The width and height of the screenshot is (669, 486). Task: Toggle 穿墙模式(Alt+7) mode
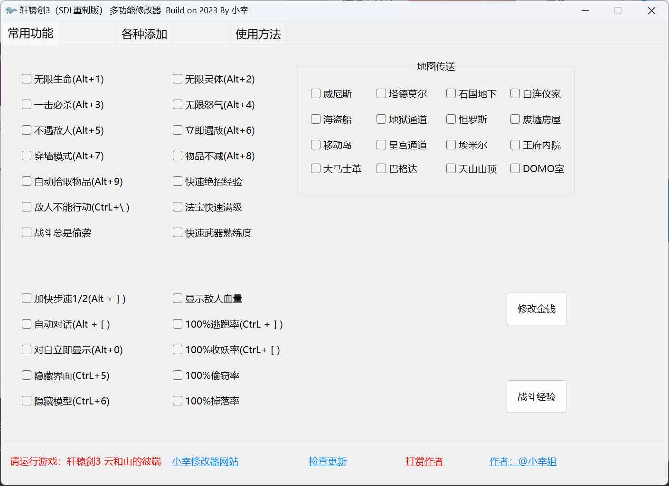pos(27,155)
